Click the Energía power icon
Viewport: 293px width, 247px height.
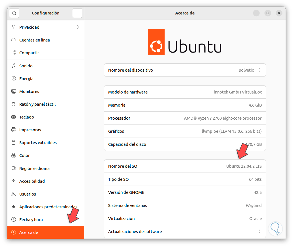pos(14,78)
